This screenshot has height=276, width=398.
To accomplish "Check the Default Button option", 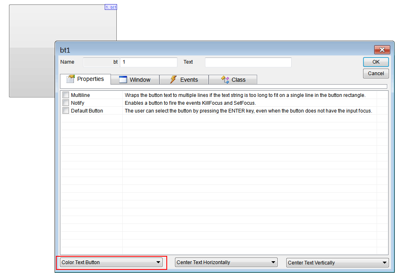I will click(x=66, y=111).
